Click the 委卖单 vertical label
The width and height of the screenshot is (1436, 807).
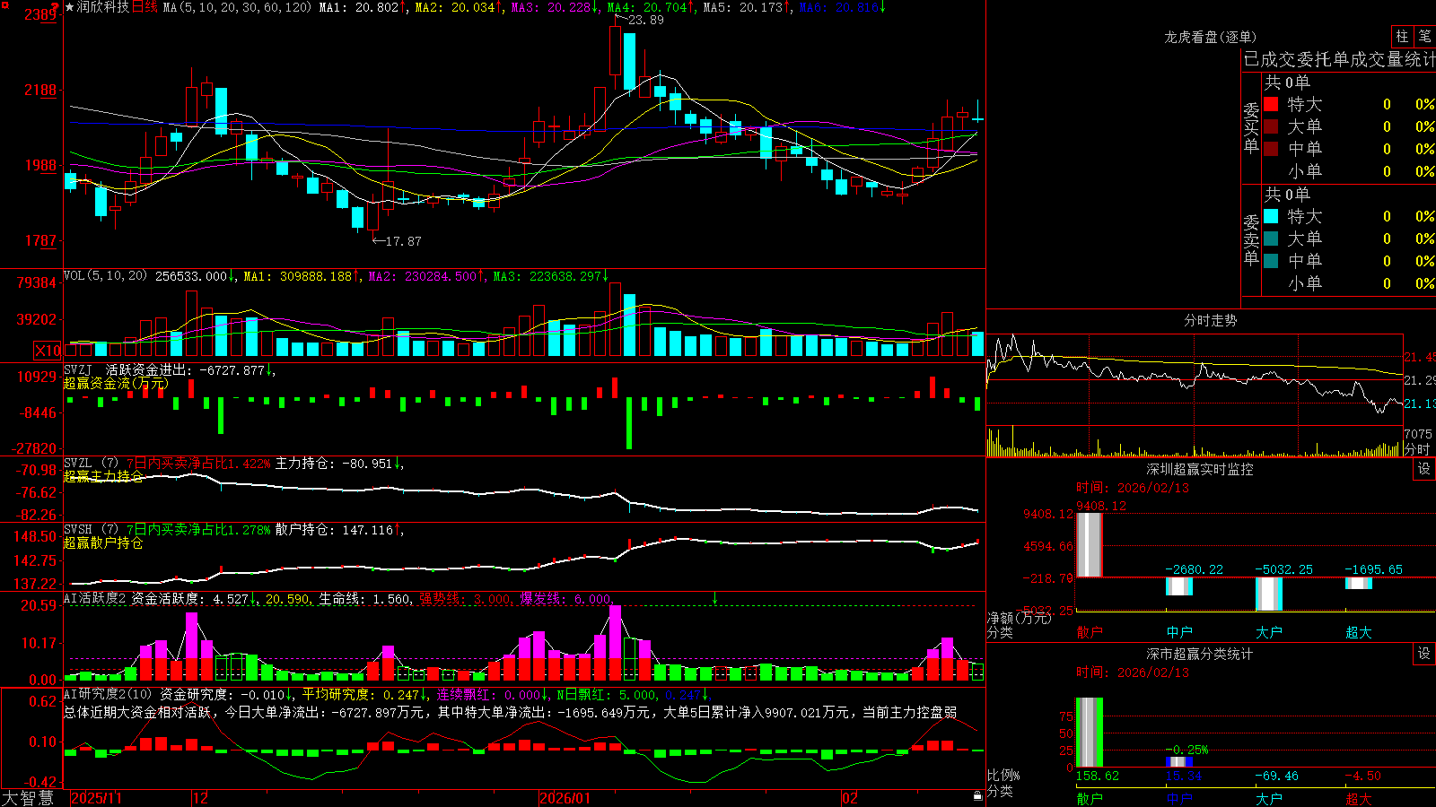(x=1251, y=240)
